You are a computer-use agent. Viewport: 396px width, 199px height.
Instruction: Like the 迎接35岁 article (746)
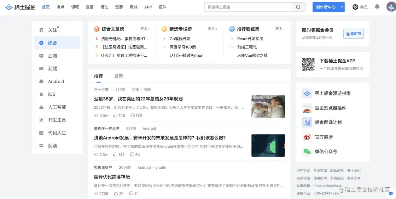pos(119,116)
